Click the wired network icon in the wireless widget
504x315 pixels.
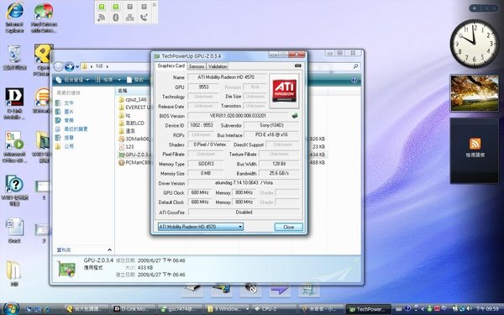pos(130,18)
